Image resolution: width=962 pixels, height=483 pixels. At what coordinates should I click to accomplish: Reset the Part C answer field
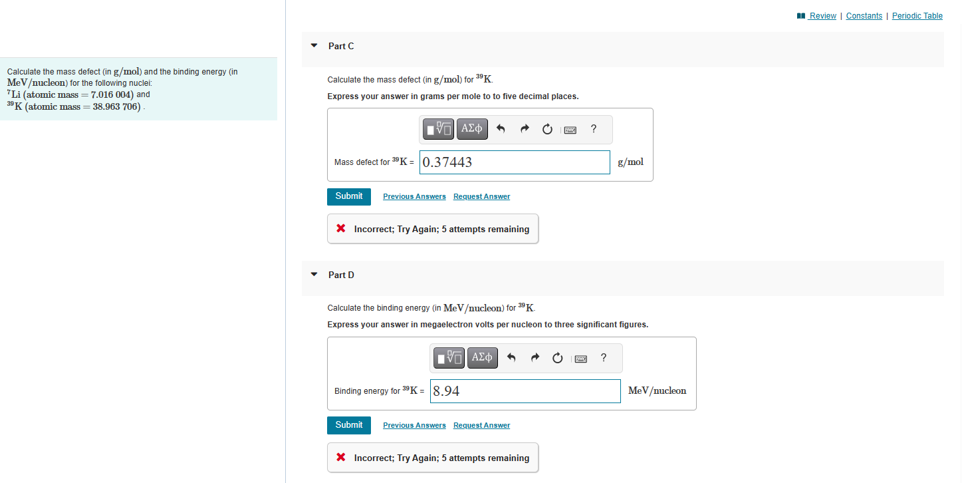[x=546, y=128]
